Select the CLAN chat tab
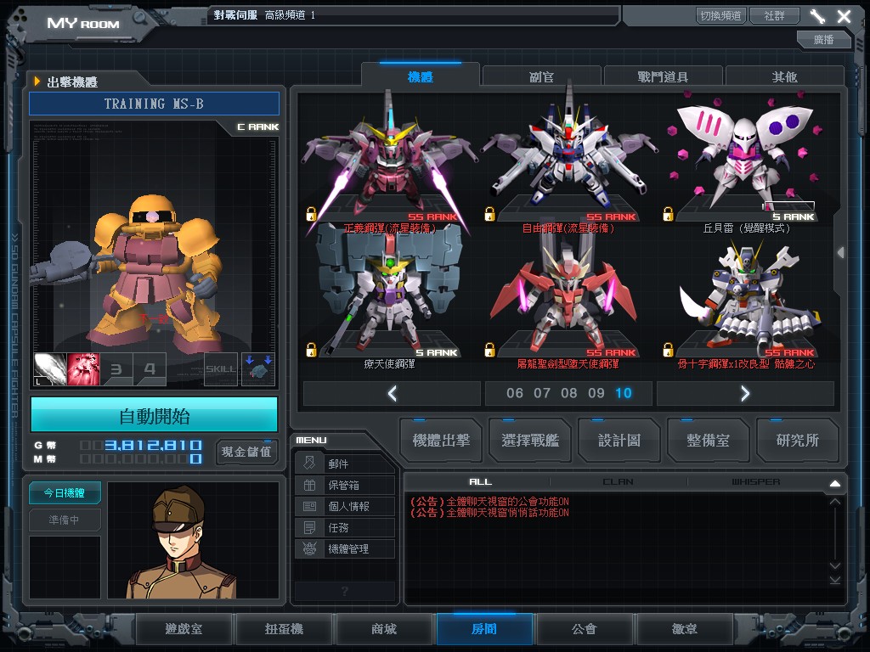 (x=619, y=482)
